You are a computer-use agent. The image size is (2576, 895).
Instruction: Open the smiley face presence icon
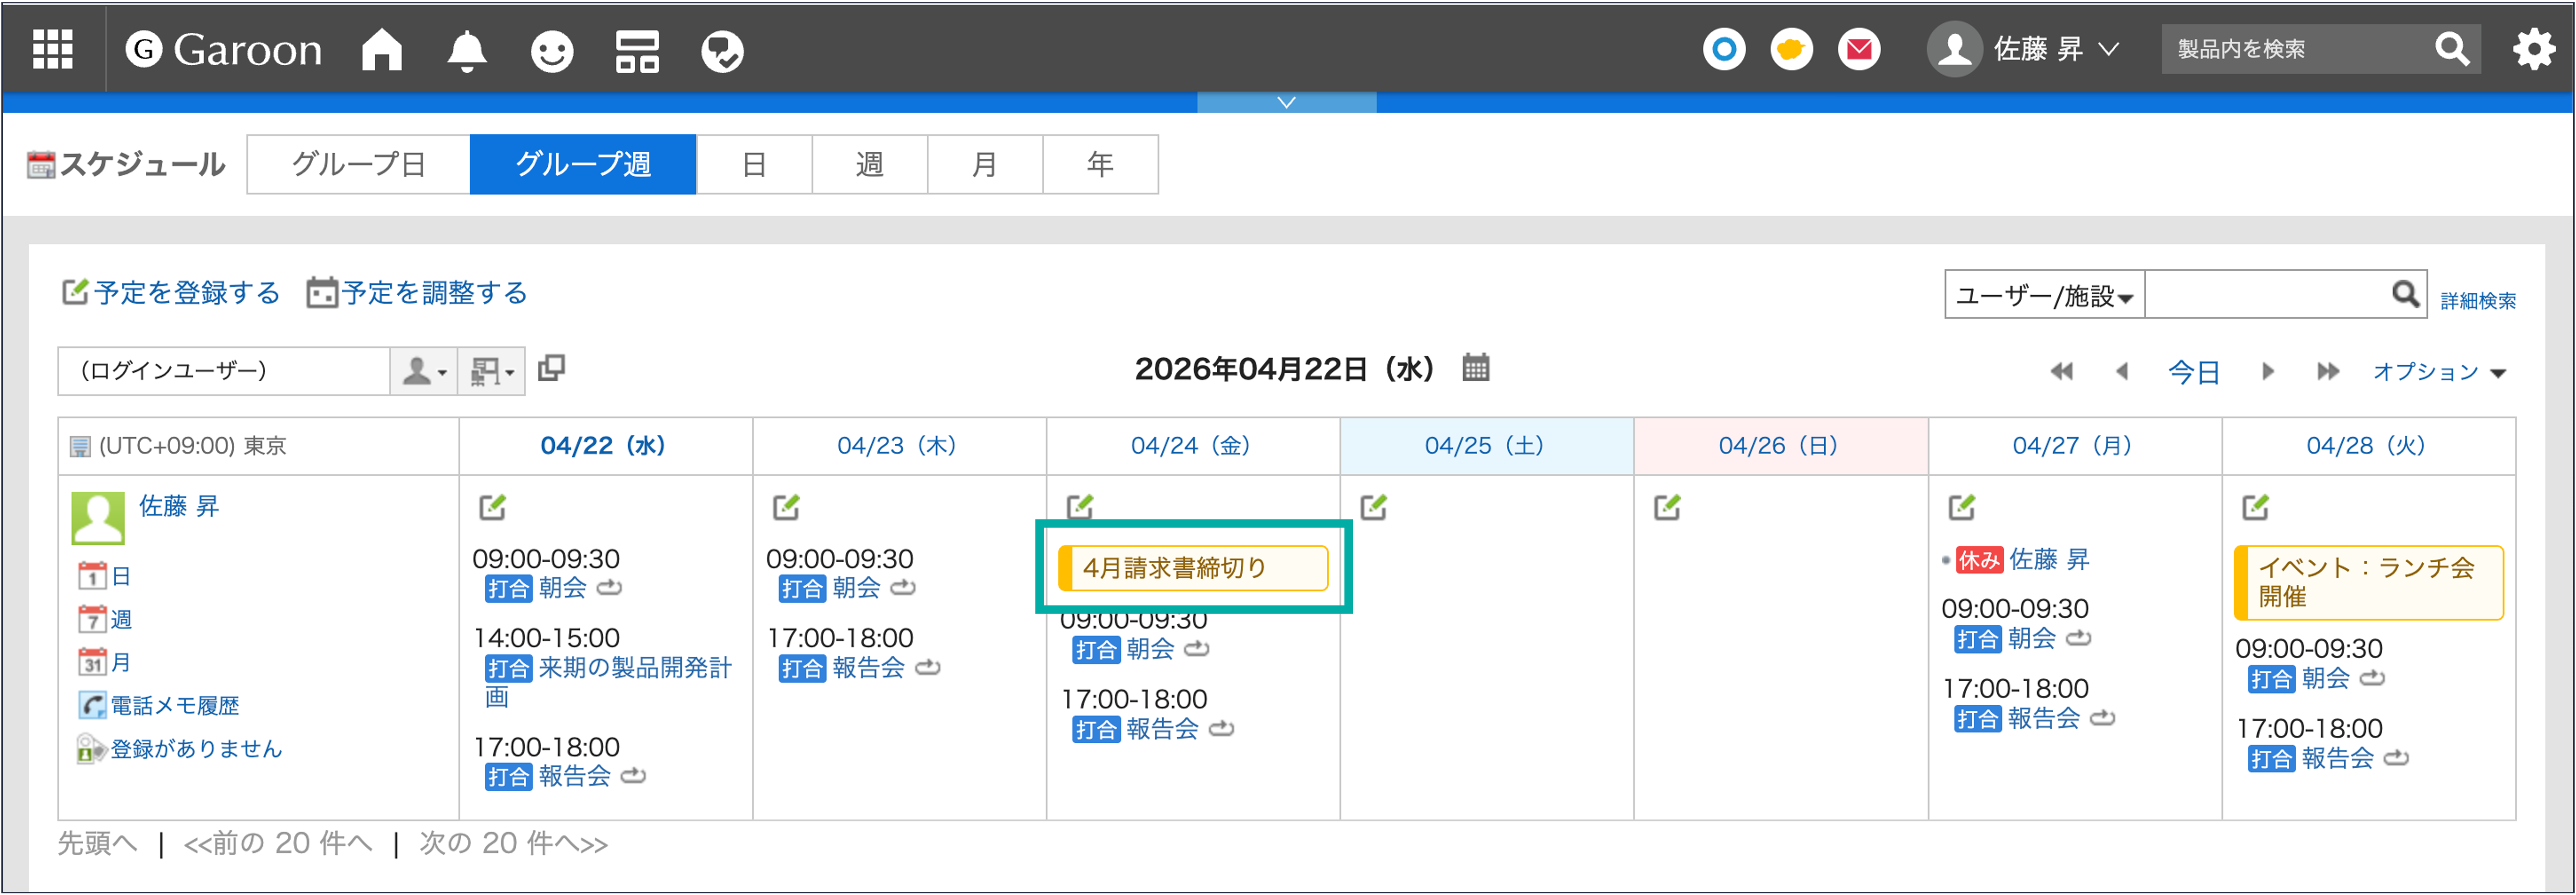pos(552,51)
